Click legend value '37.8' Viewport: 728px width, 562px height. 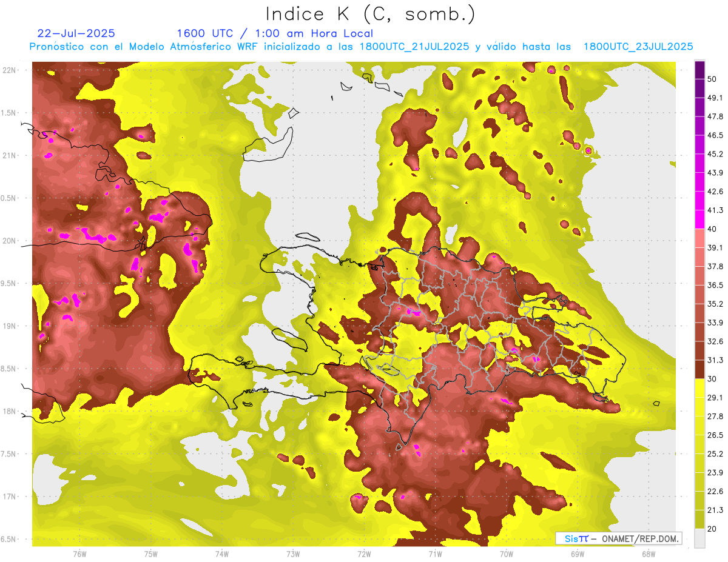[x=715, y=266]
